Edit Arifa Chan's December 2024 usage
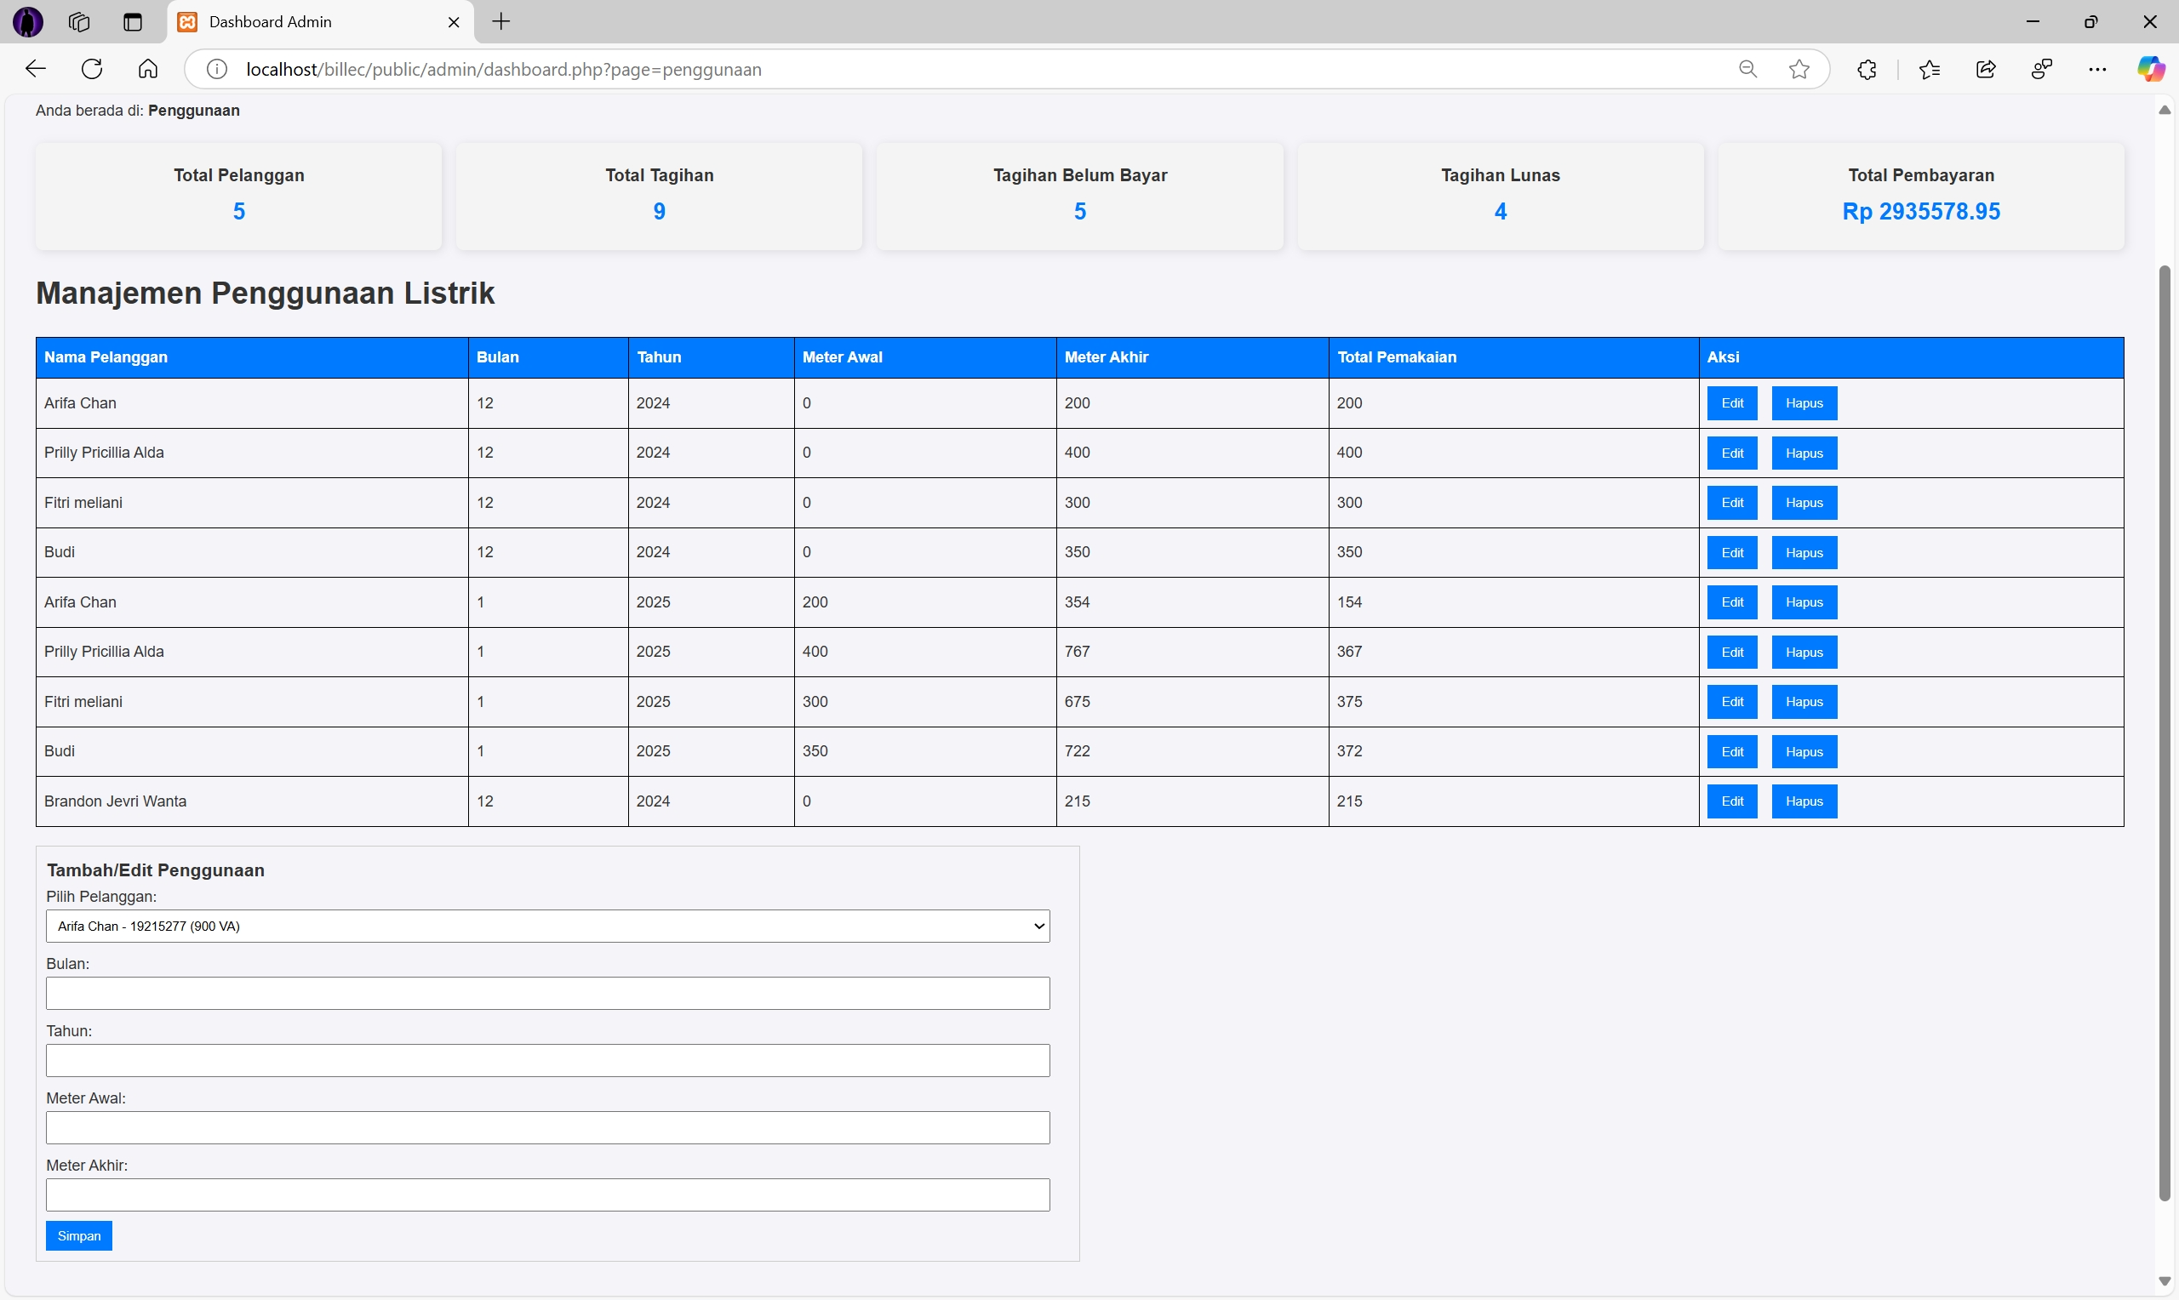Viewport: 2179px width, 1300px height. point(1732,403)
